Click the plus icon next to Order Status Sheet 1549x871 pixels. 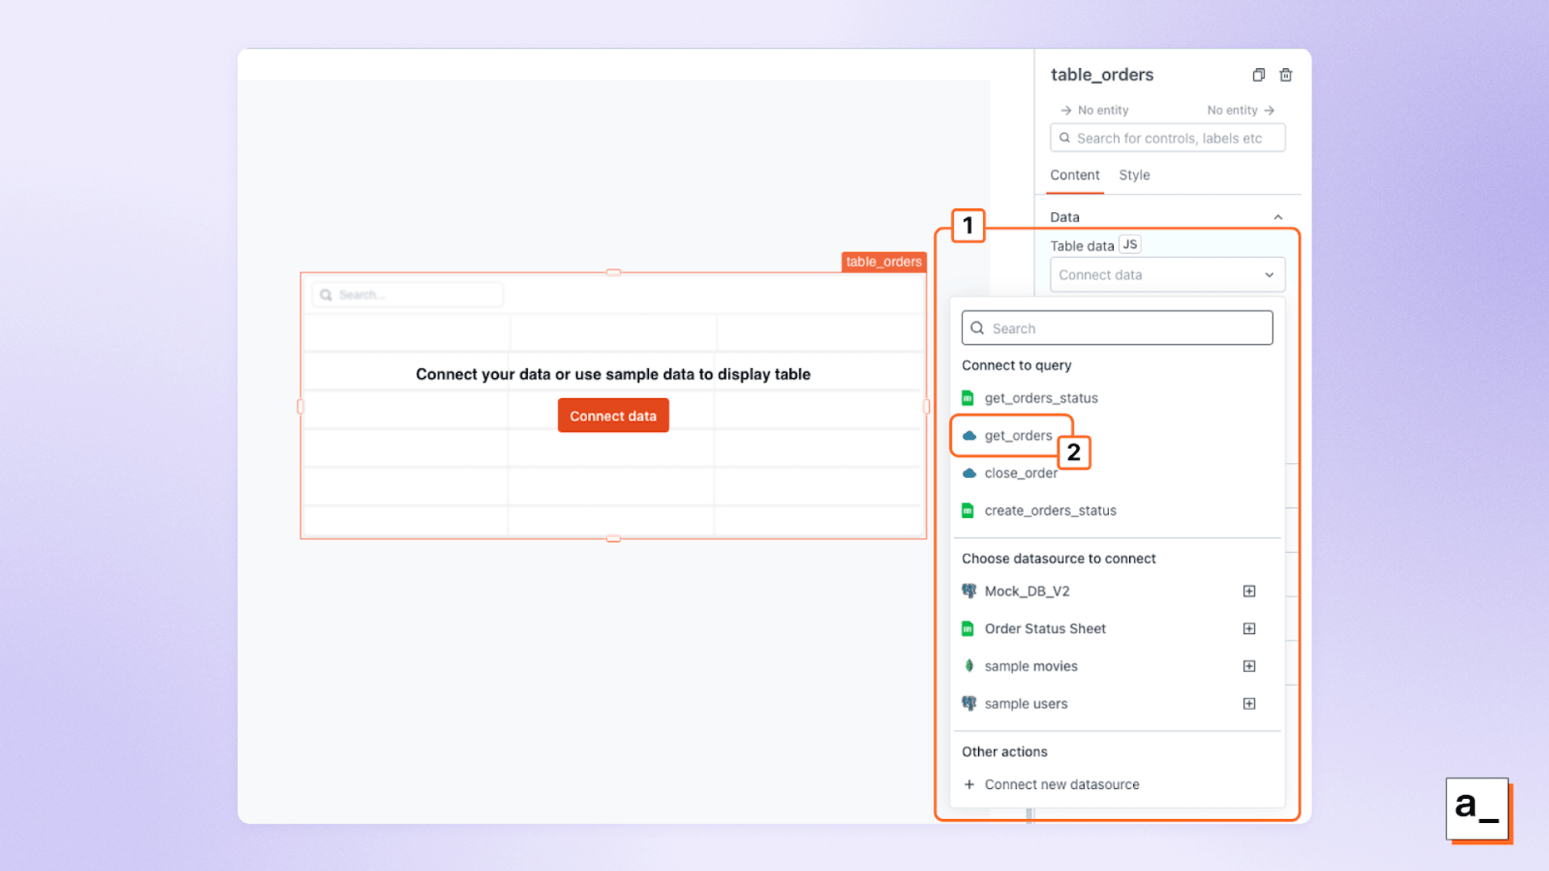(1249, 628)
